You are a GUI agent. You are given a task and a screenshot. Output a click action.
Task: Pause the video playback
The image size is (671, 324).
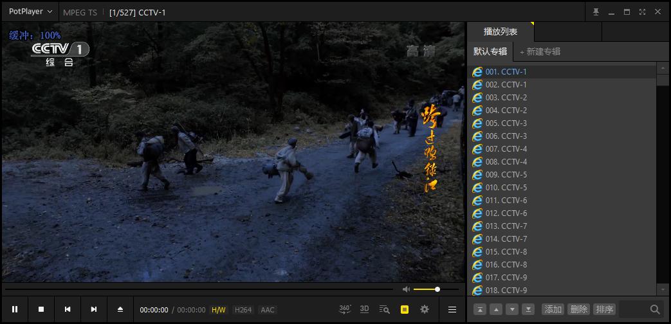point(15,309)
